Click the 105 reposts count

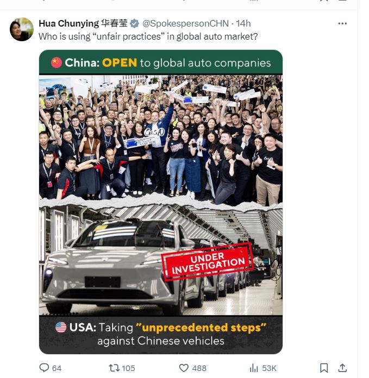tap(128, 368)
